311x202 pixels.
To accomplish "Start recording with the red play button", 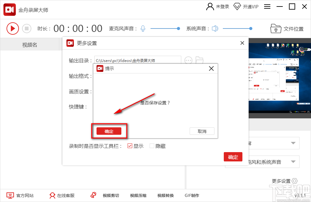I will click(12, 29).
